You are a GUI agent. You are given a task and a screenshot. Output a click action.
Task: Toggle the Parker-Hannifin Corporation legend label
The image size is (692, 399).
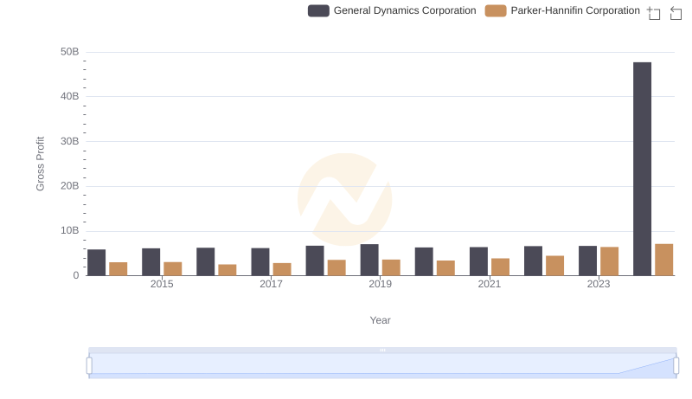tap(575, 10)
